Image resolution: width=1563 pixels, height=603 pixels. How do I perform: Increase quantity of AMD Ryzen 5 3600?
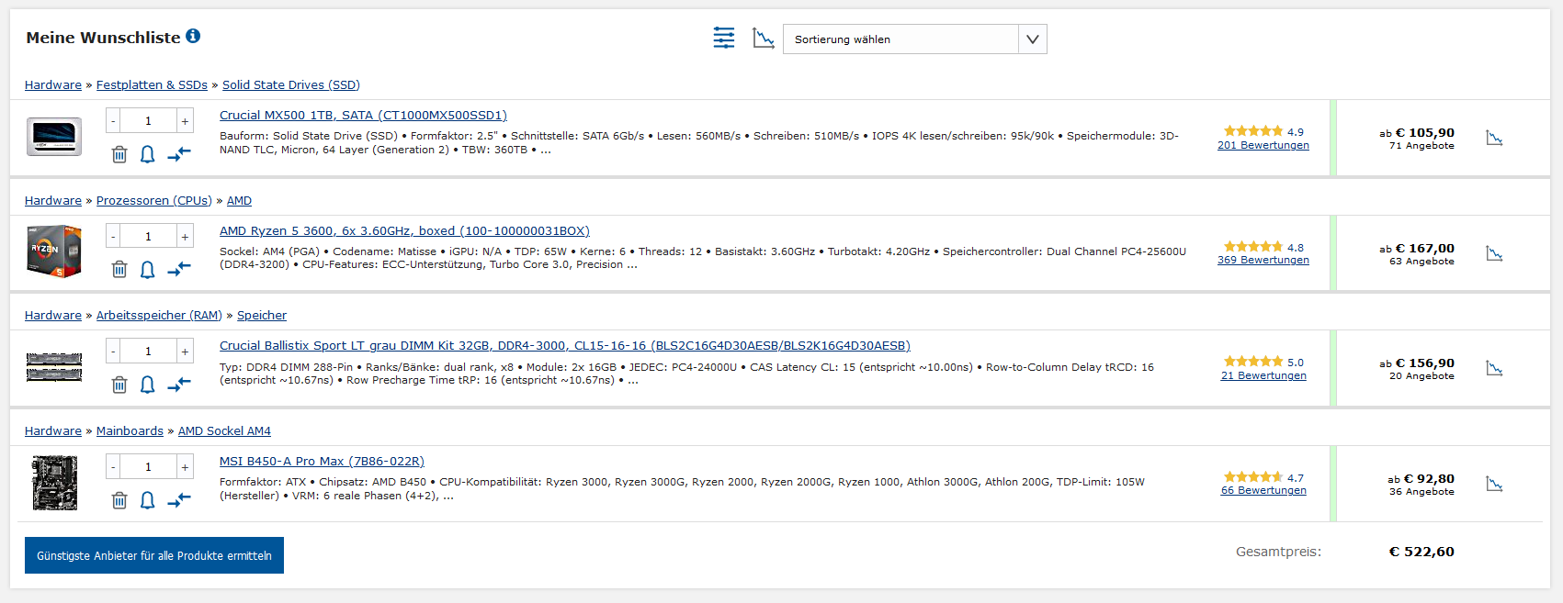185,237
